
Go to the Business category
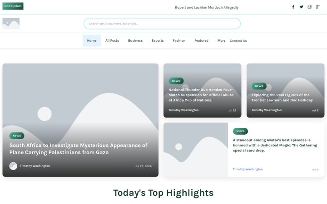point(135,41)
